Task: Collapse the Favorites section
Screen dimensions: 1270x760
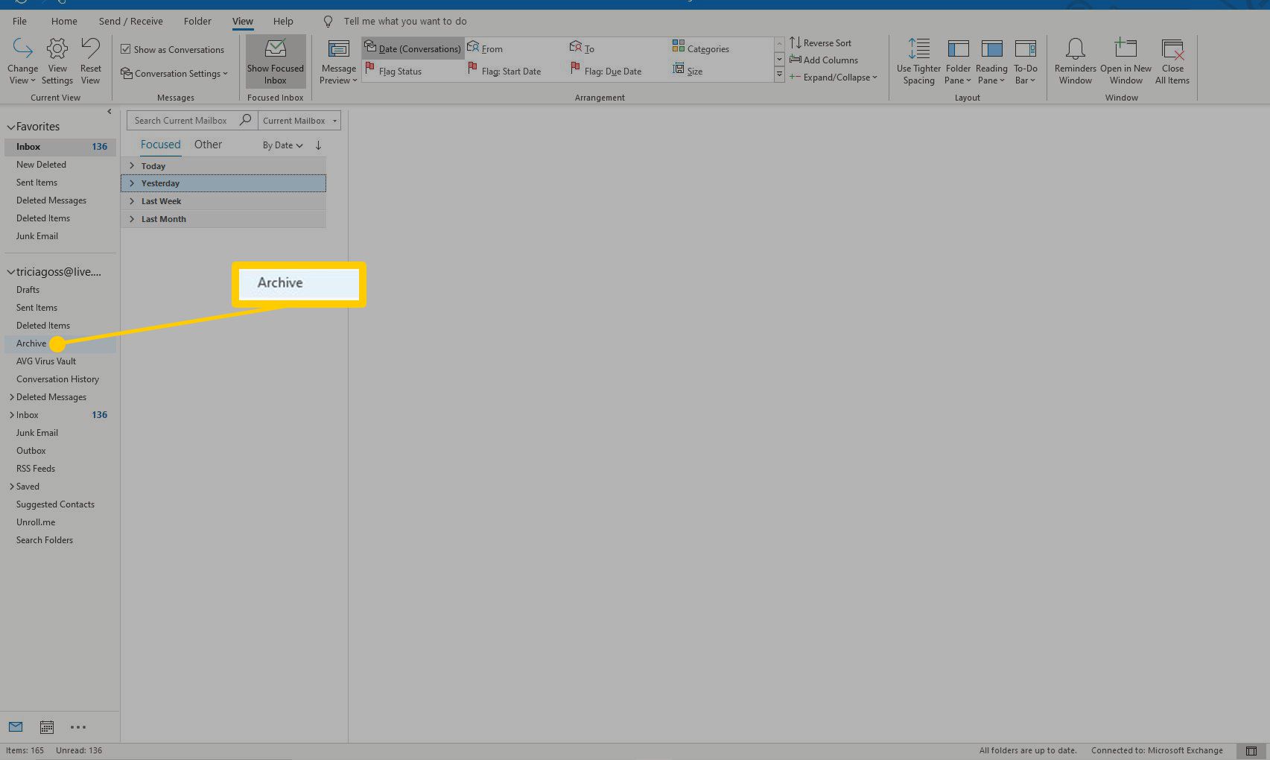Action: point(11,127)
